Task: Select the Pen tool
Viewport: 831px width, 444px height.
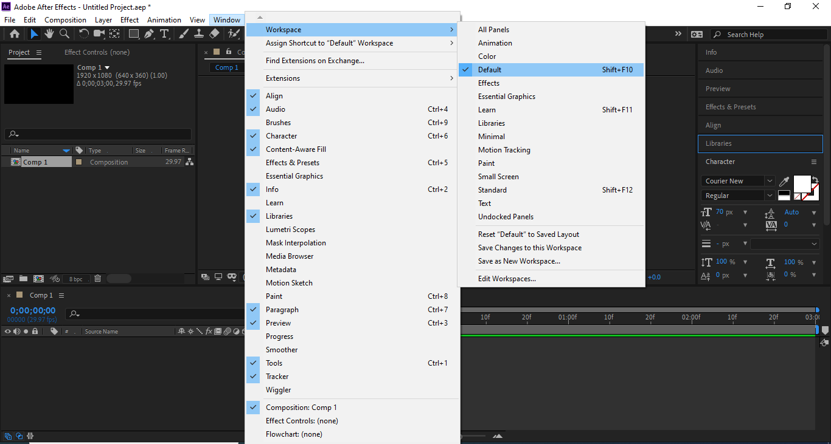Action: (x=150, y=34)
